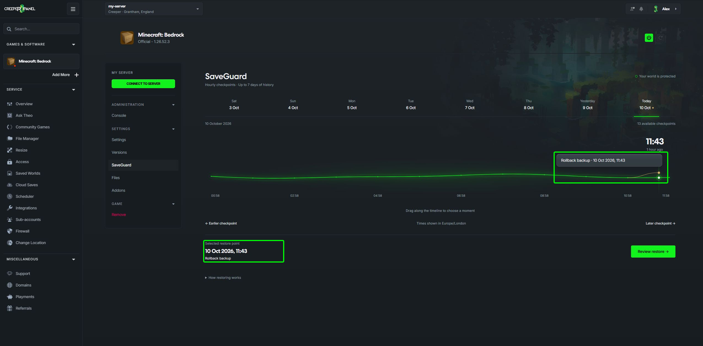Collapse the Settings group

[x=173, y=129]
